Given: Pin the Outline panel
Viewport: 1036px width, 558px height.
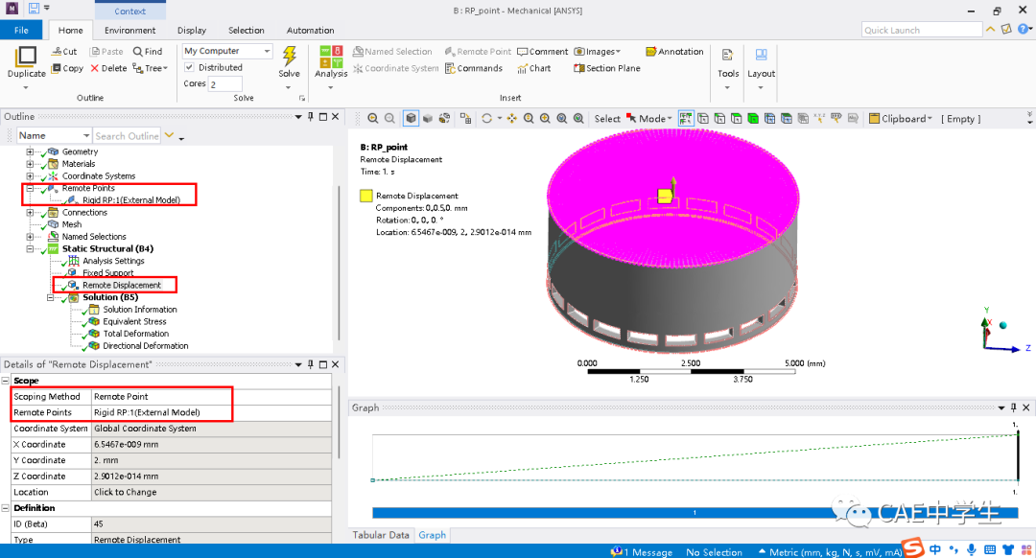Looking at the screenshot, I should point(311,116).
